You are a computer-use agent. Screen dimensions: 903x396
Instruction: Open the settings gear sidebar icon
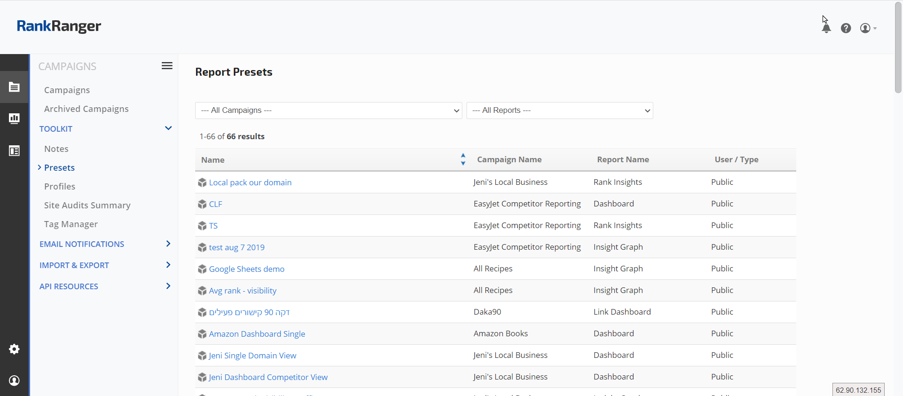point(14,349)
